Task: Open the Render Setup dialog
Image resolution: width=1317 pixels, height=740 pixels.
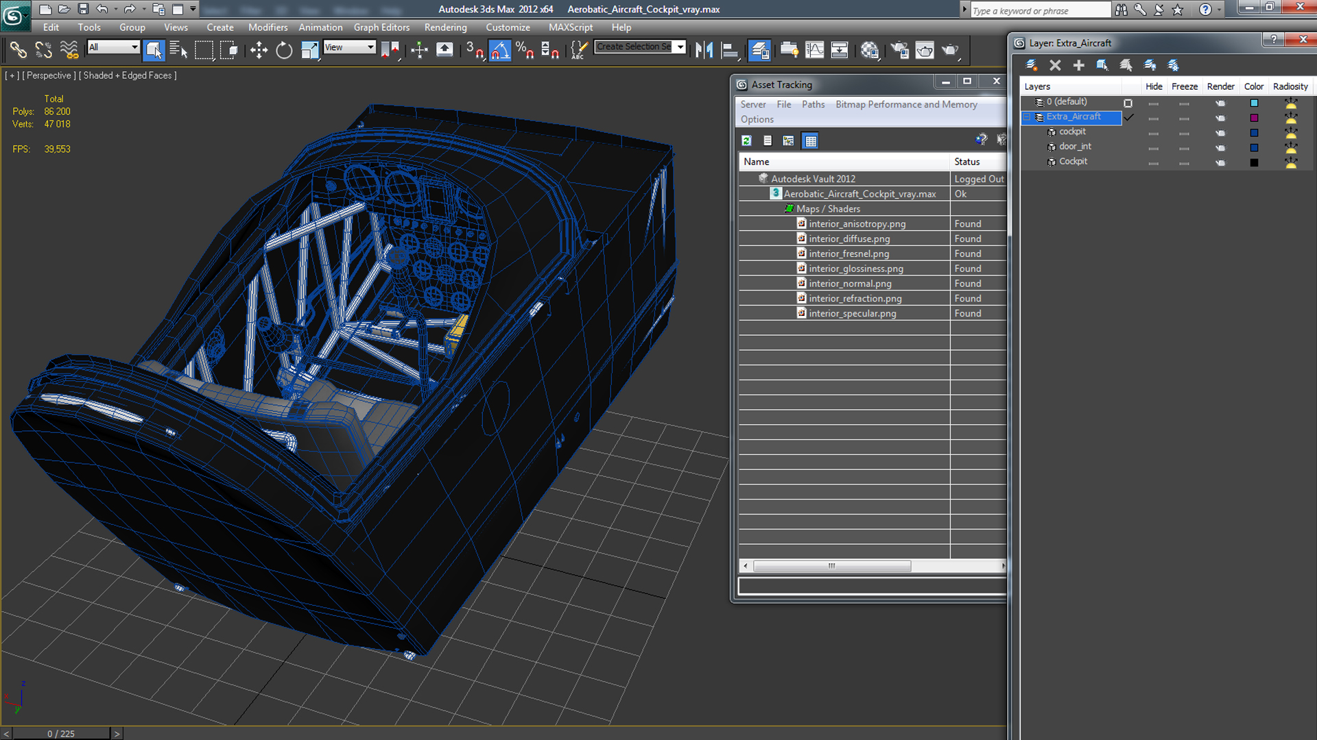Action: click(x=900, y=50)
